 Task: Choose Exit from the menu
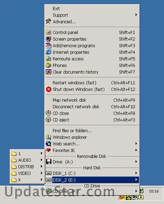pos(92,9)
